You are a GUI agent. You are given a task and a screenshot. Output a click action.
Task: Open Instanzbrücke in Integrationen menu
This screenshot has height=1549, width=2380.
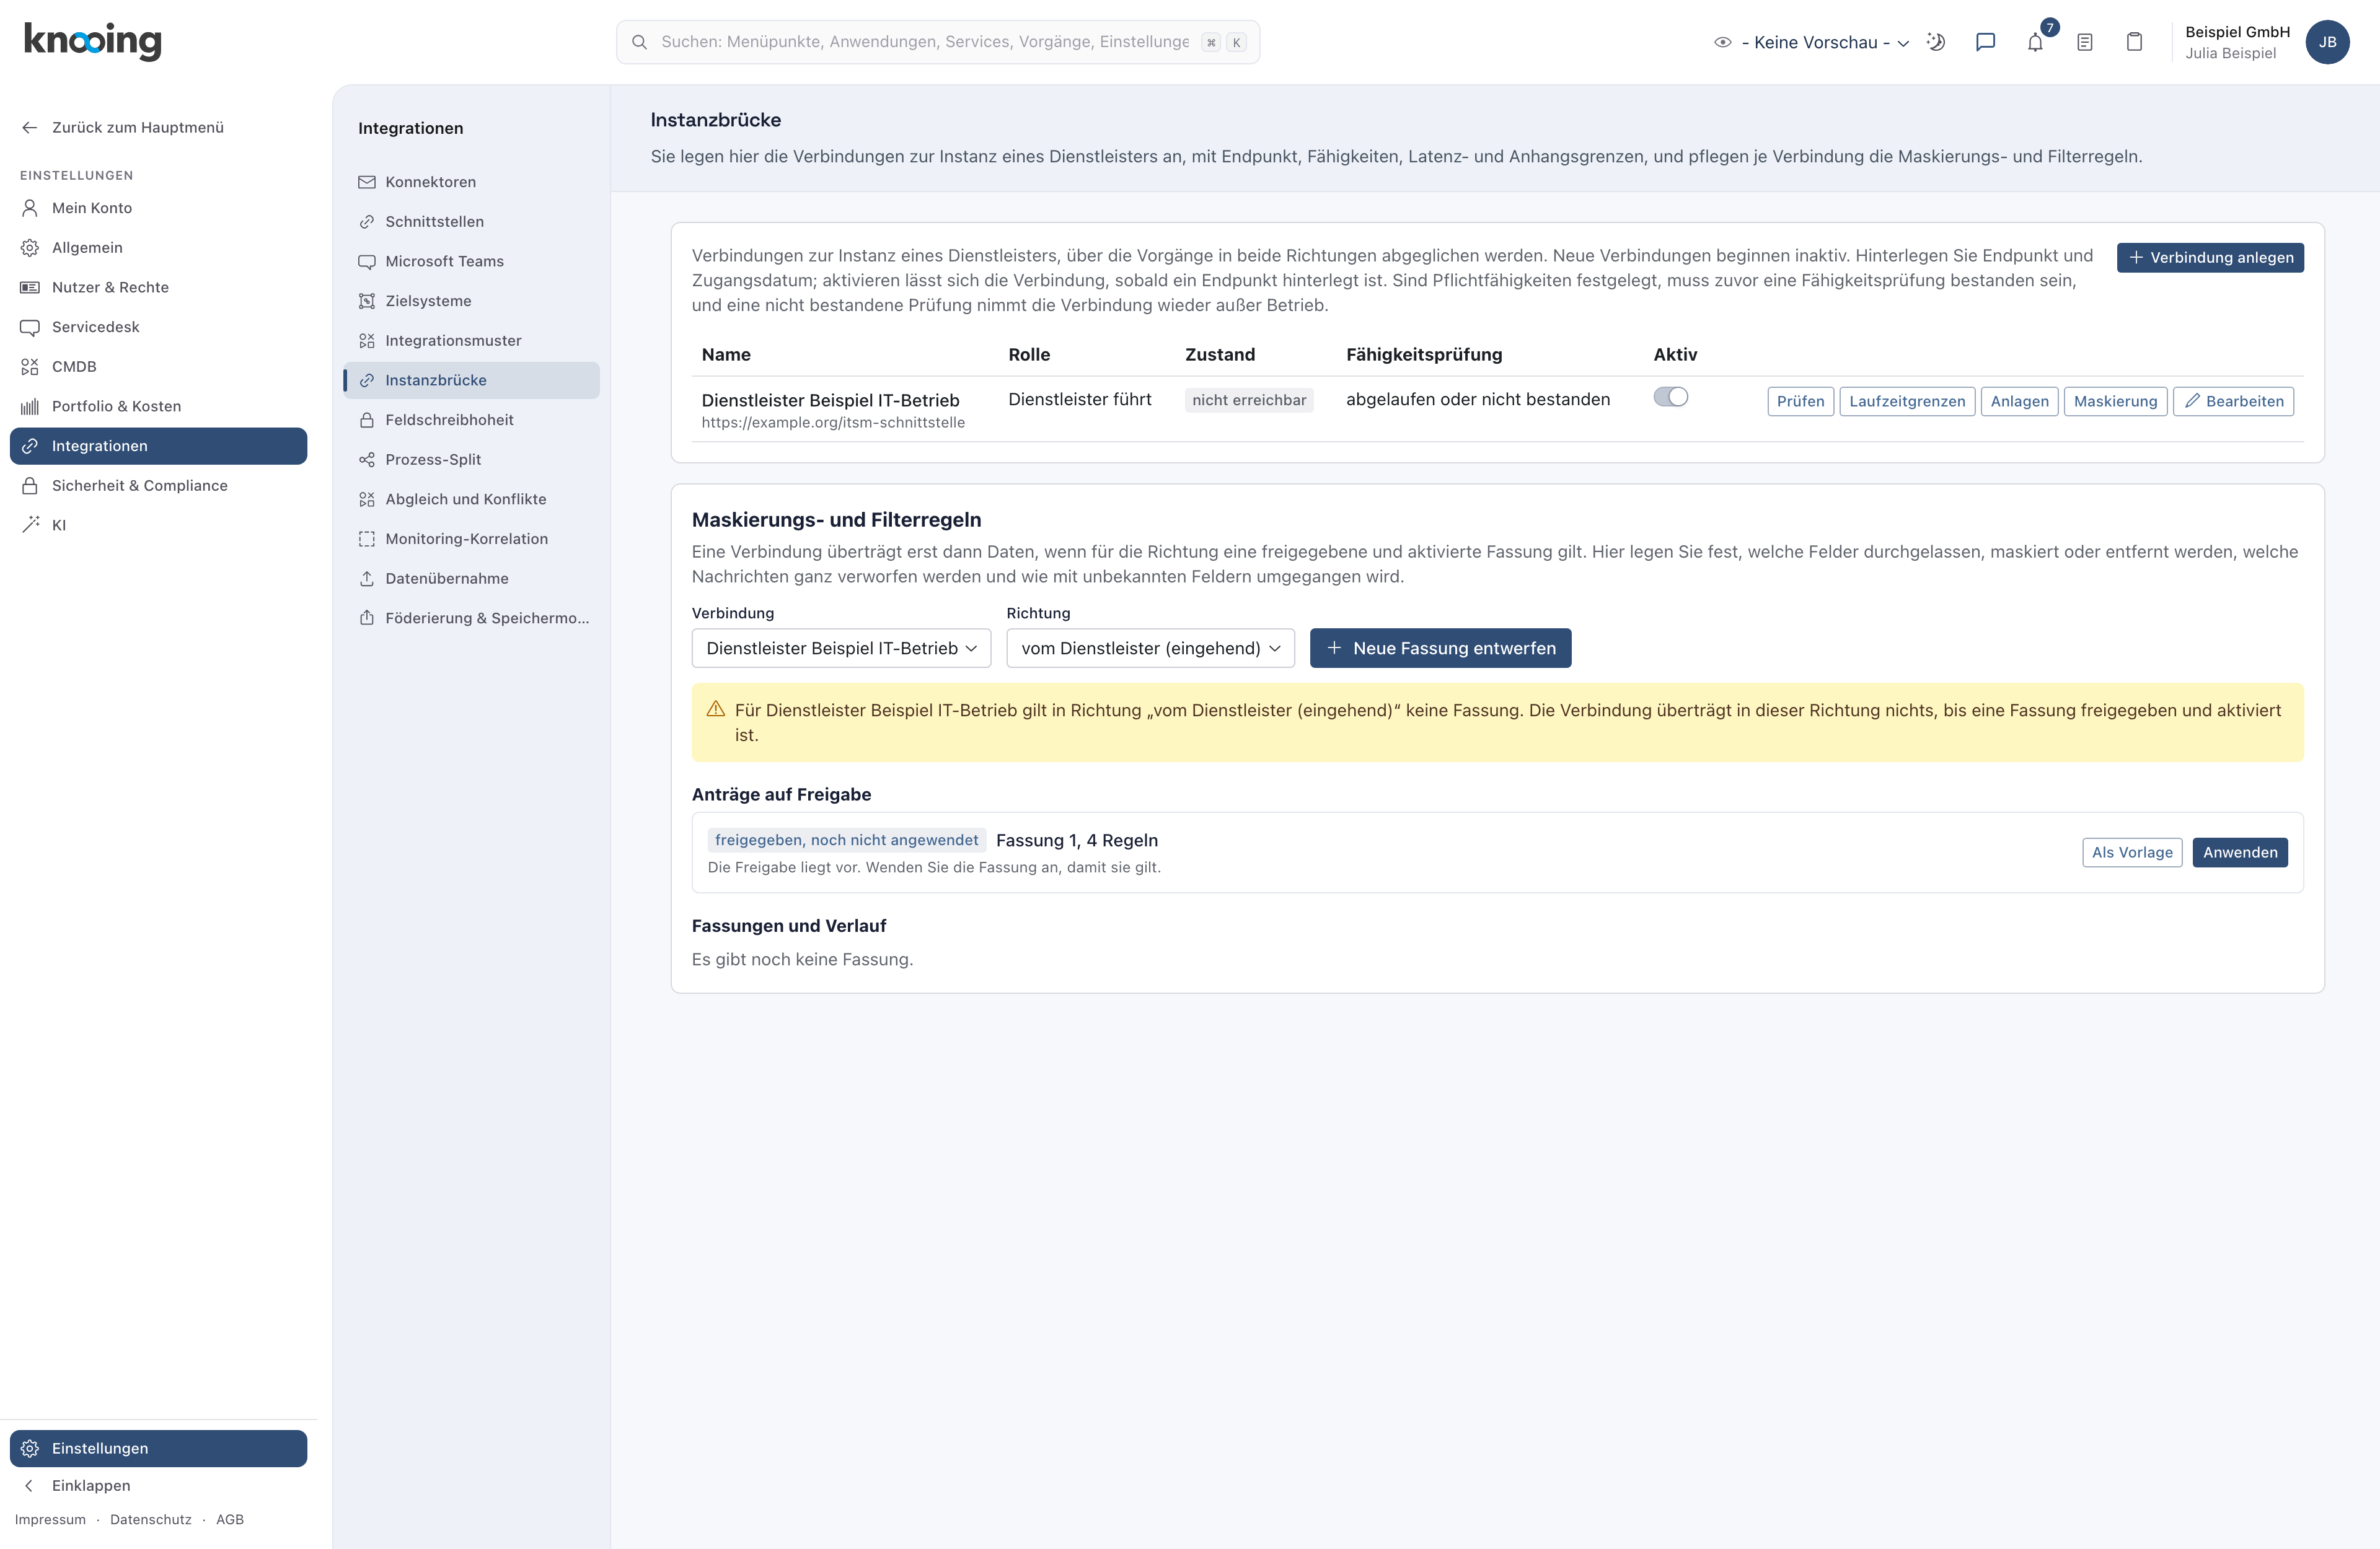pos(471,380)
